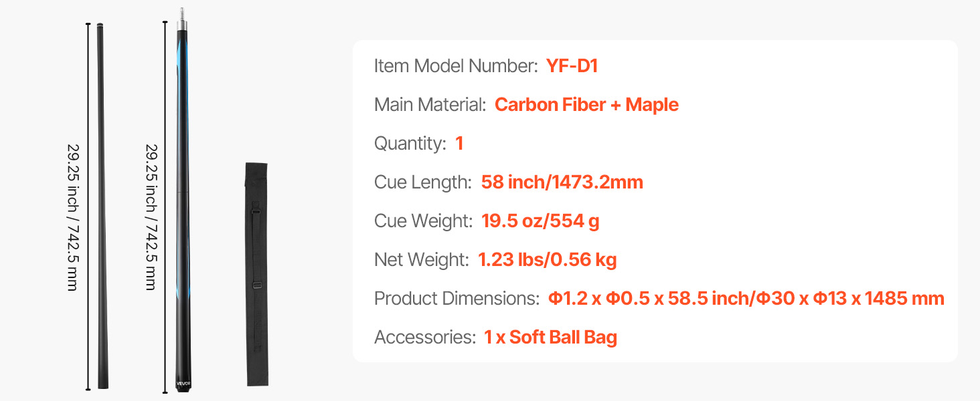980x401 pixels.
Task: Click the Accessories label
Action: coord(424,337)
